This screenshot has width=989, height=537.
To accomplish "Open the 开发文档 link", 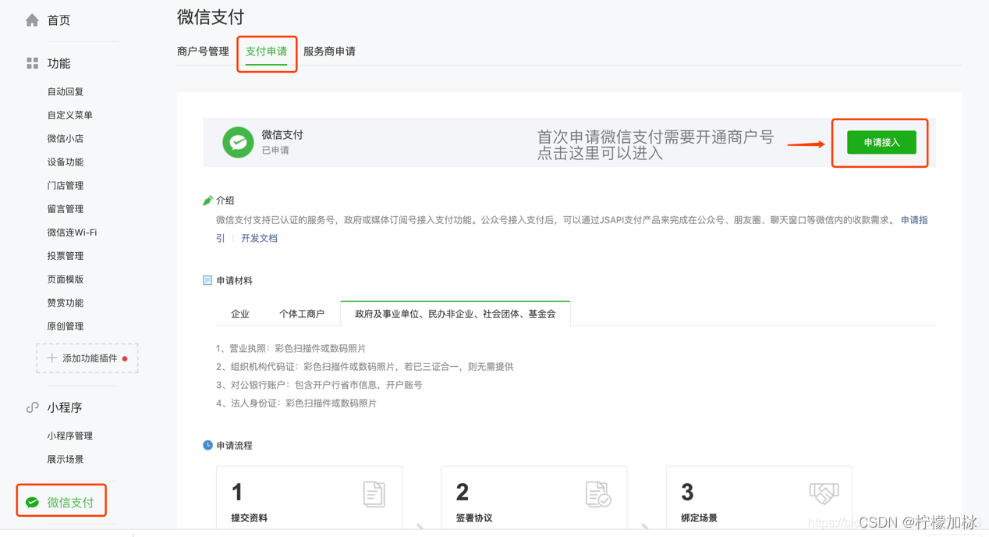I will (259, 238).
